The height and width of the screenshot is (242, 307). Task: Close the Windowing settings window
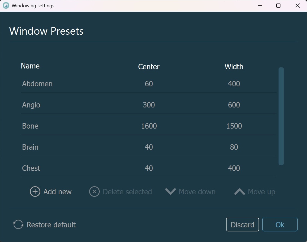[x=298, y=6]
